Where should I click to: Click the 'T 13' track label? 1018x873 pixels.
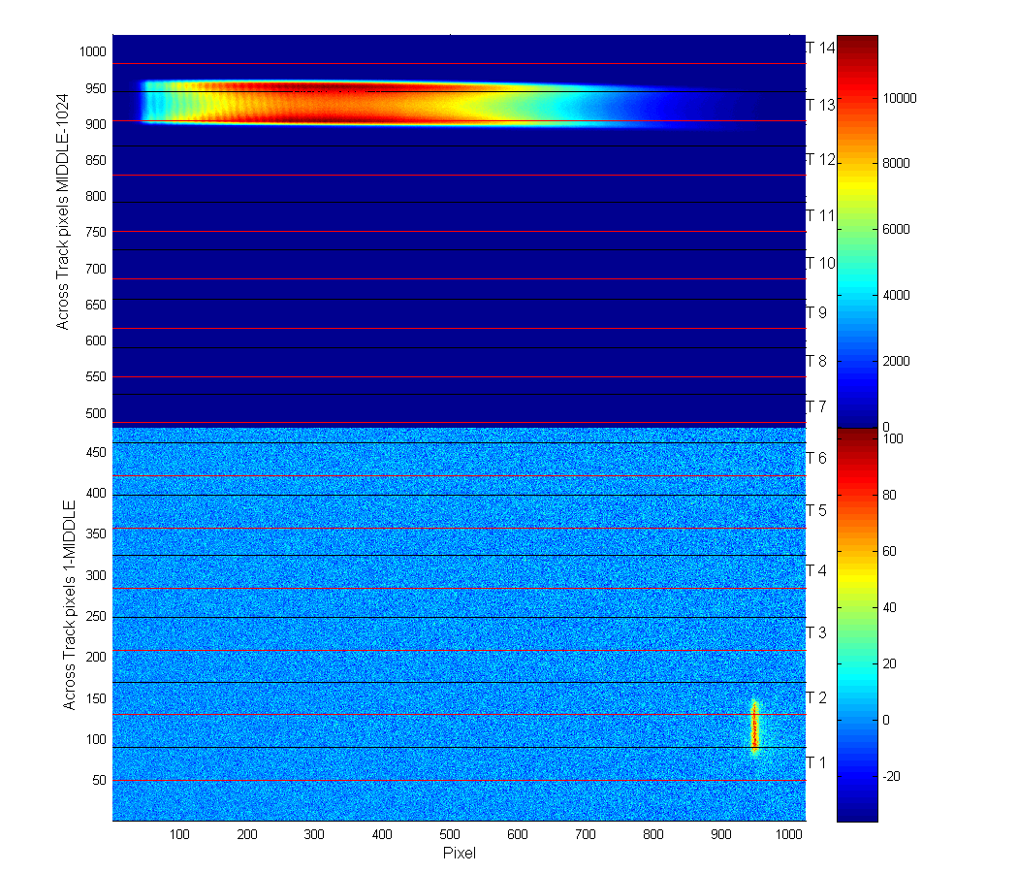tap(820, 105)
